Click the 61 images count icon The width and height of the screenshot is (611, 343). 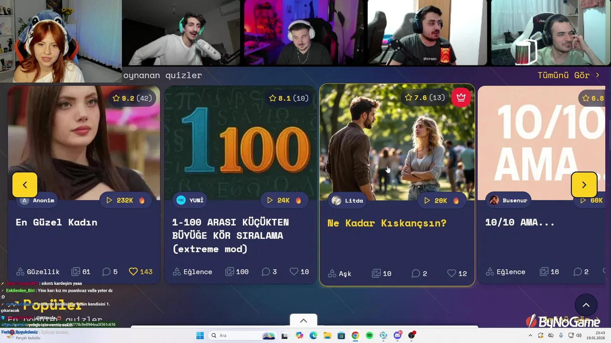pyautogui.click(x=81, y=272)
